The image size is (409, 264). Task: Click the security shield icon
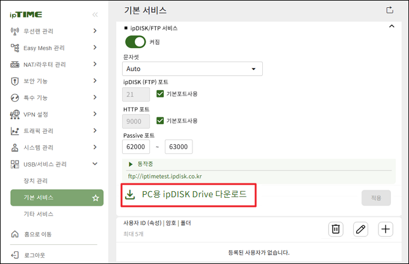(14, 81)
